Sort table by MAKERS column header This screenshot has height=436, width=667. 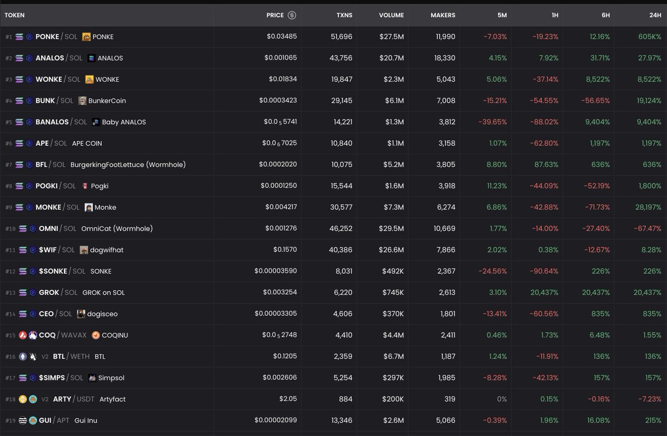(442, 16)
